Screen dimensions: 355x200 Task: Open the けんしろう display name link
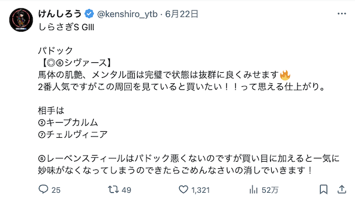[x=60, y=14]
